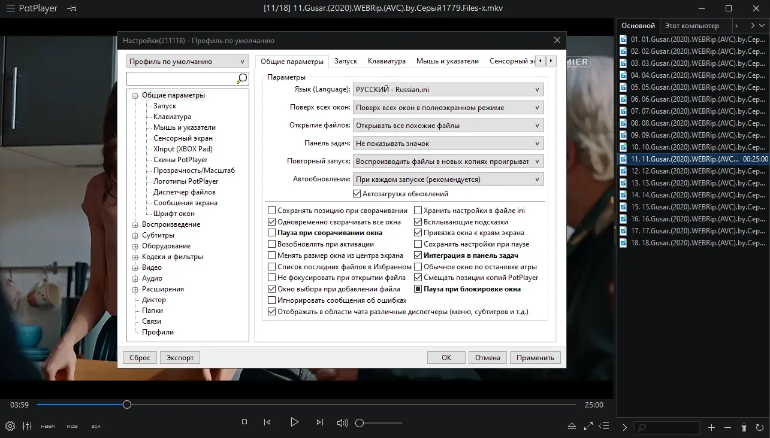Screen dimensions: 770x438
Task: Add an item with the playlist plus icon
Action: point(712,428)
